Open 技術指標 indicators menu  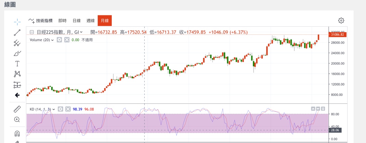(40, 20)
